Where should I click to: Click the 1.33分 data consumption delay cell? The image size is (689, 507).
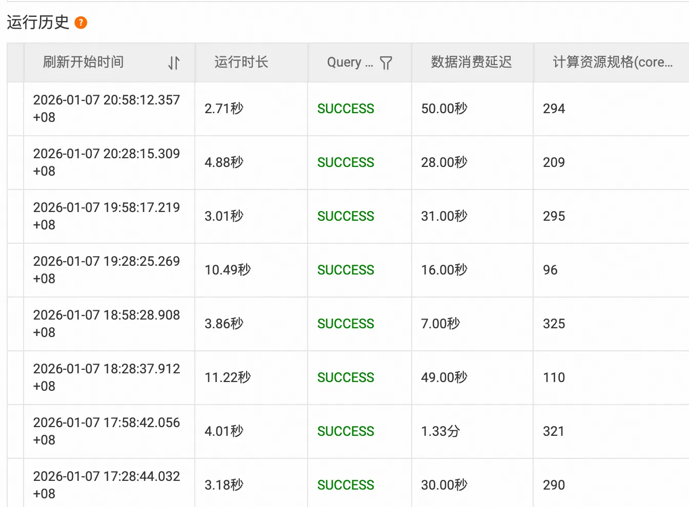[440, 431]
